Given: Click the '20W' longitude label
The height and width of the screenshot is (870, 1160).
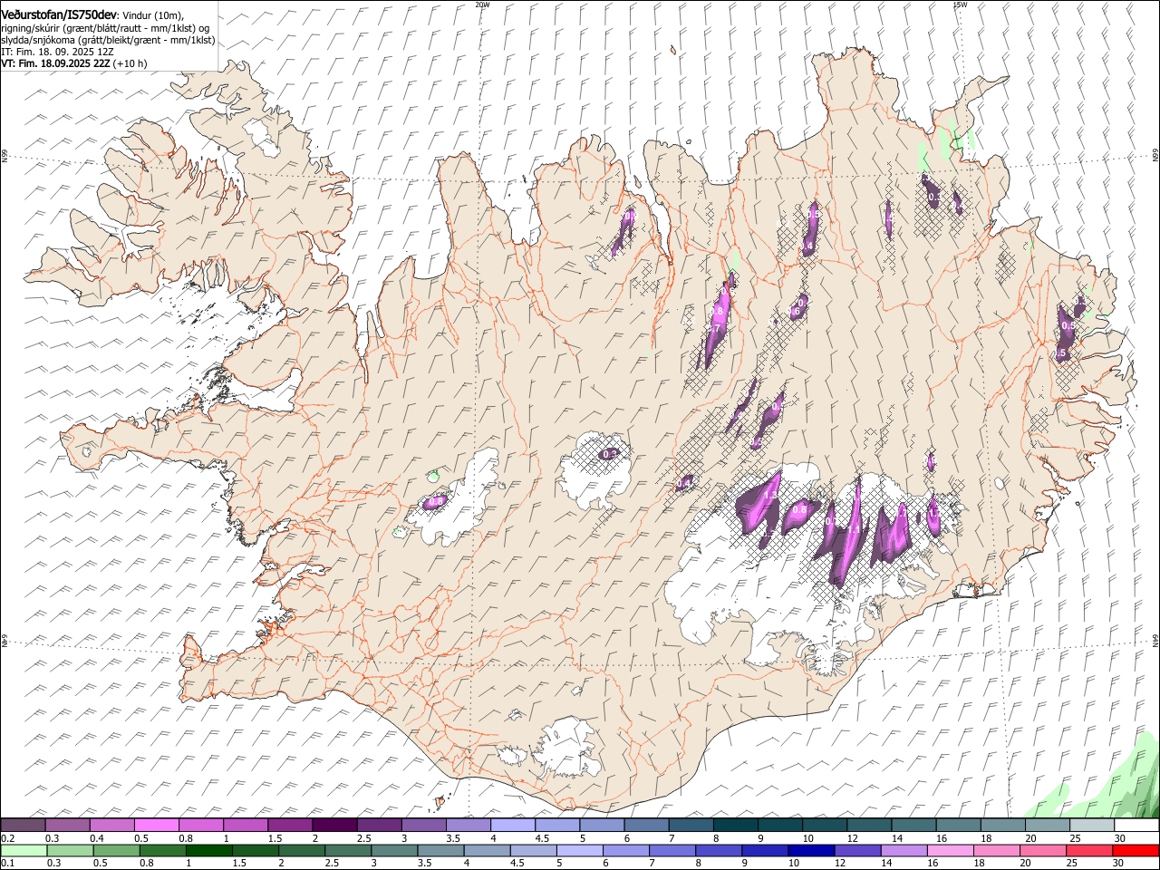Looking at the screenshot, I should coord(481,4).
